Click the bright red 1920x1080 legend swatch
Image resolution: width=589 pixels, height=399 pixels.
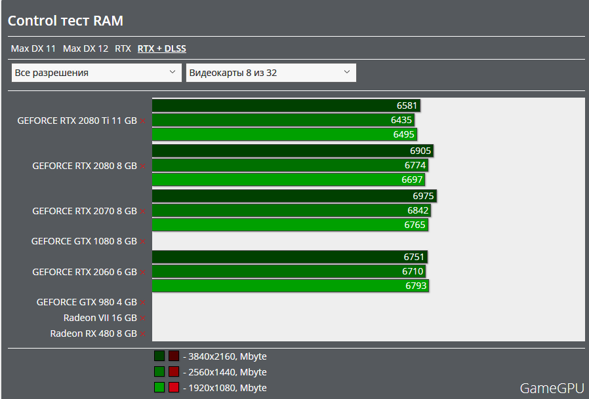[x=174, y=387]
